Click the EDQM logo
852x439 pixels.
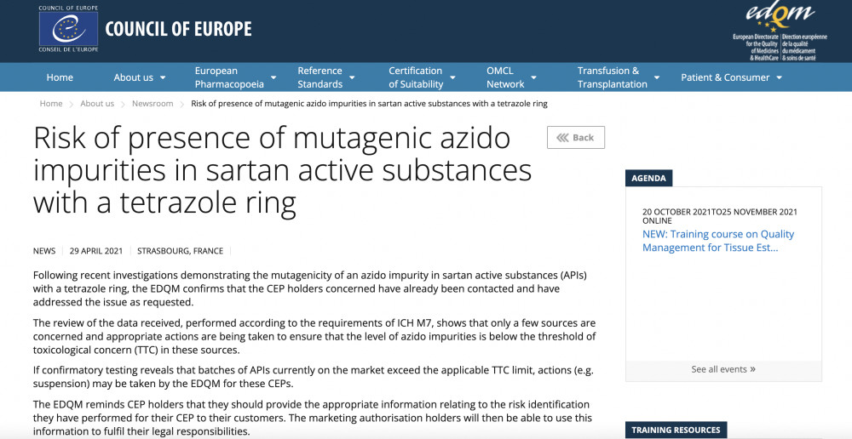point(780,31)
